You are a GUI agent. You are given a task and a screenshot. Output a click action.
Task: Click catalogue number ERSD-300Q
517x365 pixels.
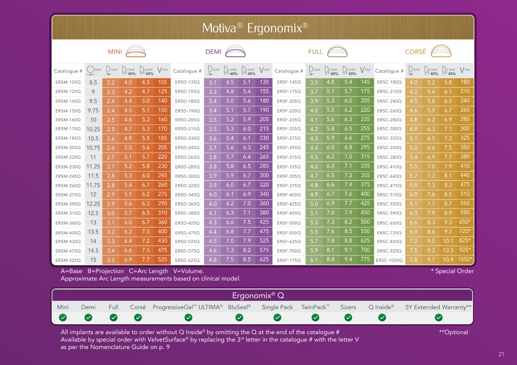tap(187, 176)
